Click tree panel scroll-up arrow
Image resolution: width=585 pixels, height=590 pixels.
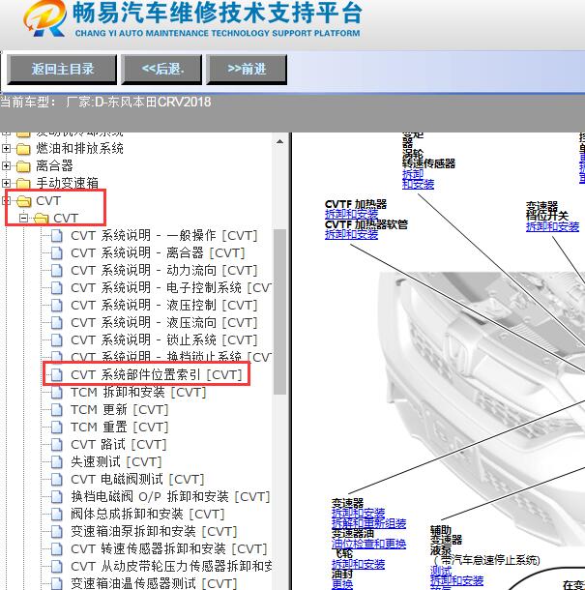point(279,142)
